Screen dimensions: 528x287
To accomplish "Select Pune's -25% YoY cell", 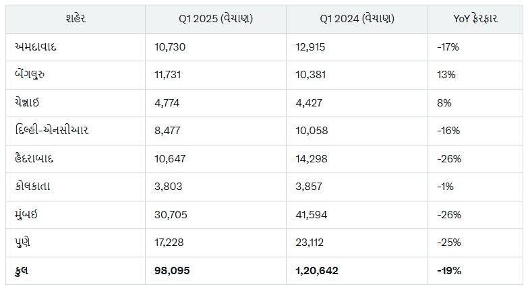I will click(x=449, y=243).
